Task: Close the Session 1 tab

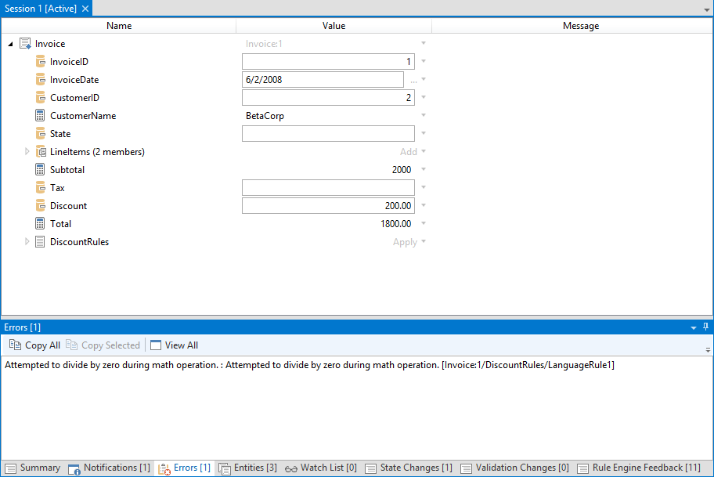Action: [x=85, y=8]
